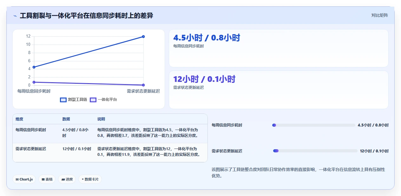Viewport: 401px width, 196px height.
Task: Click progress label 每周信息同步耗时
Action: pos(227,125)
